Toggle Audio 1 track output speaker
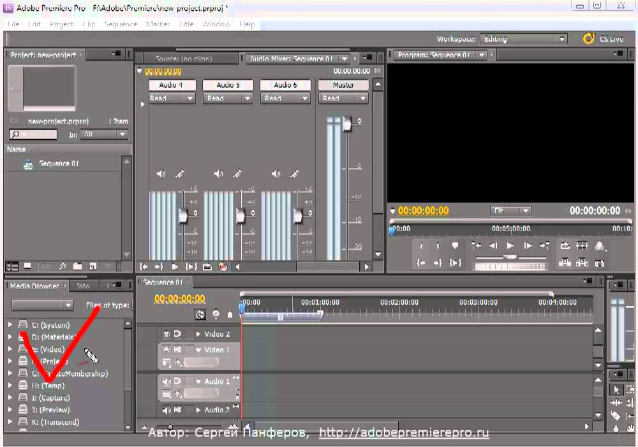 click(167, 381)
